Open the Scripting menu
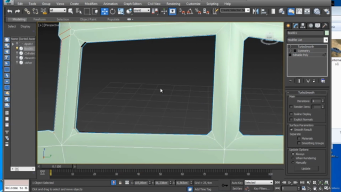The height and width of the screenshot is (192, 341). tap(212, 4)
